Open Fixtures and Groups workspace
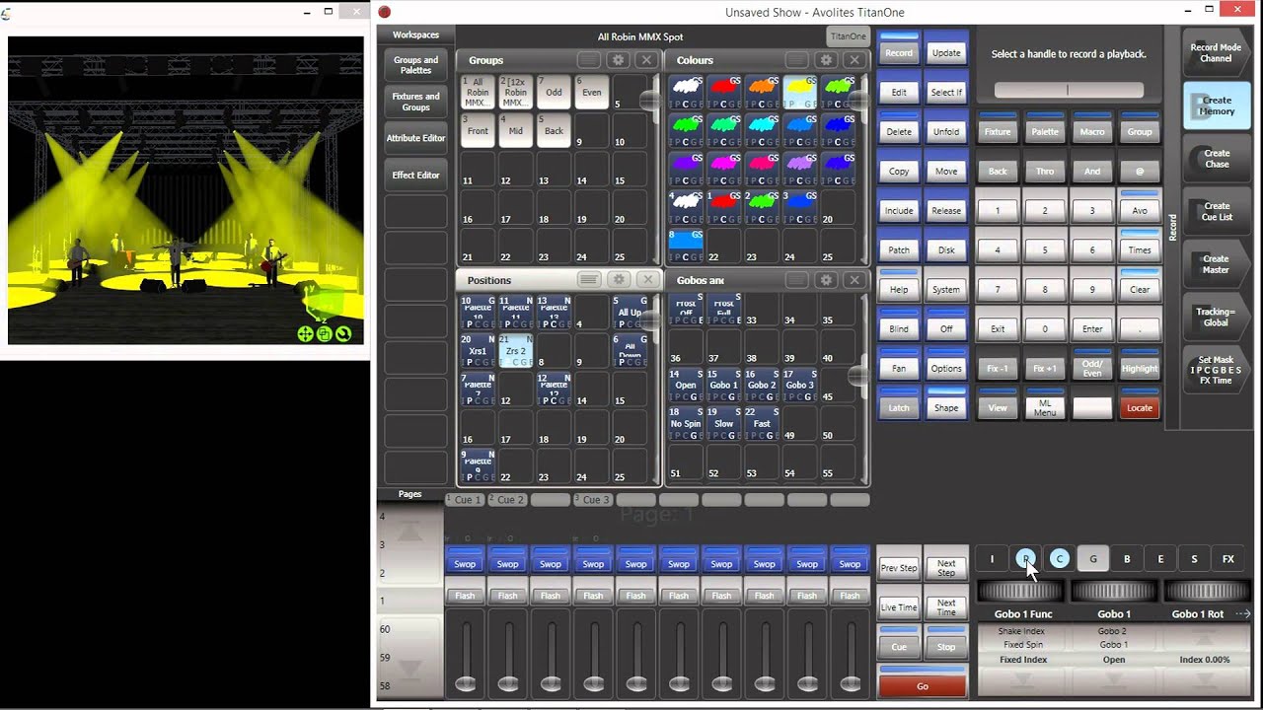Viewport: 1263px width, 710px height. (415, 102)
